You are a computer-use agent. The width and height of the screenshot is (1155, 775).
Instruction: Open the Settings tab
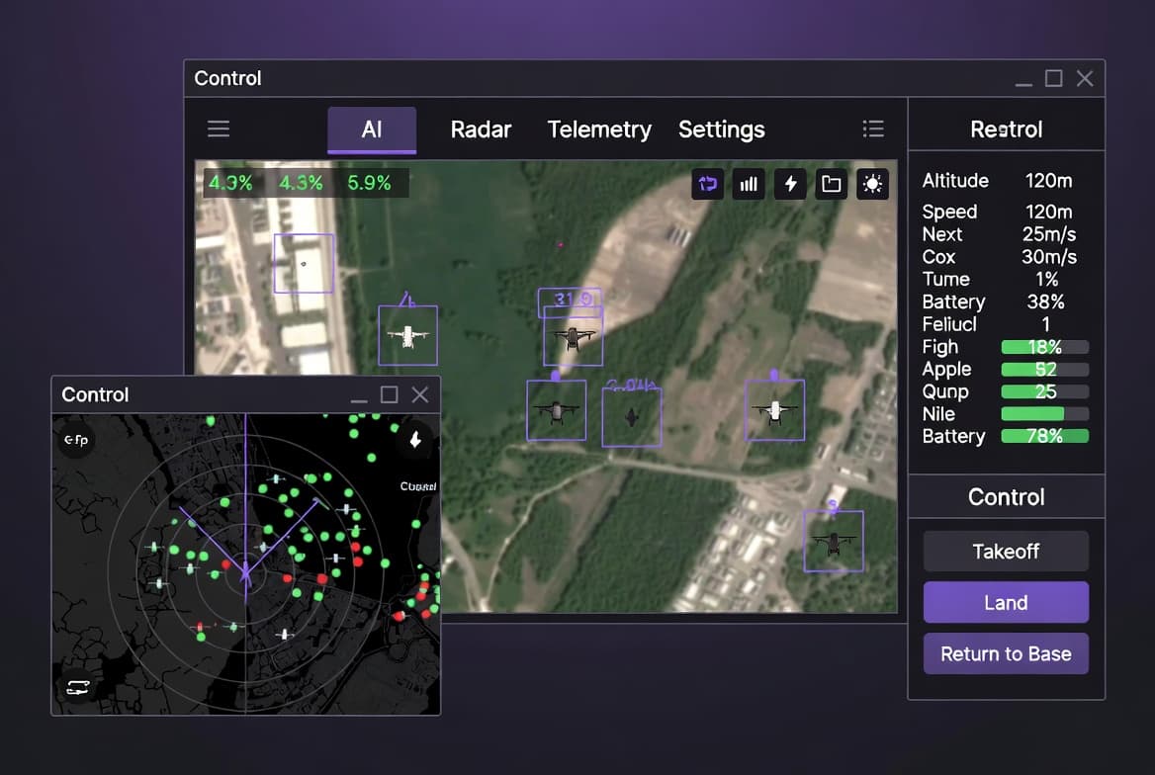(721, 129)
